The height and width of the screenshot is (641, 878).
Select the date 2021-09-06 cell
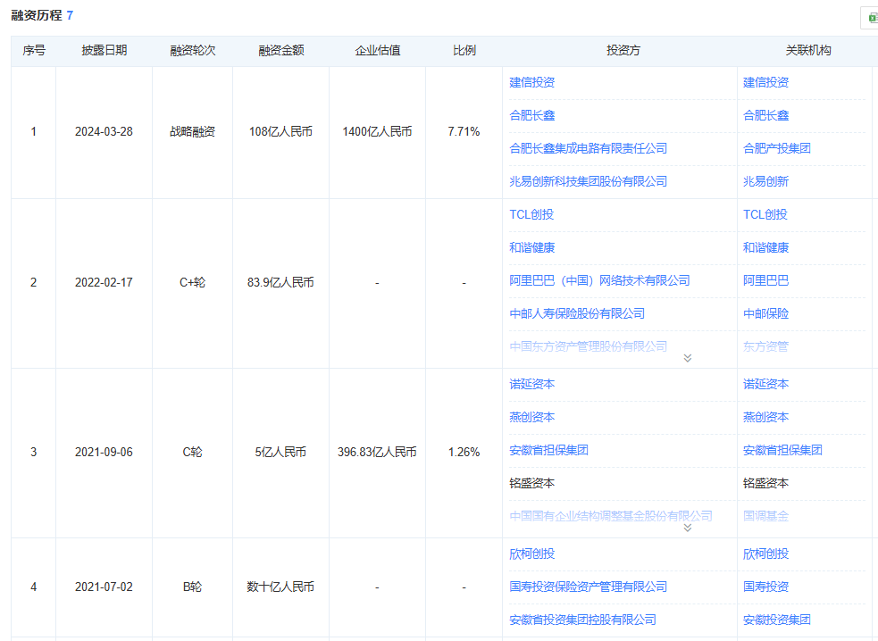tap(105, 453)
